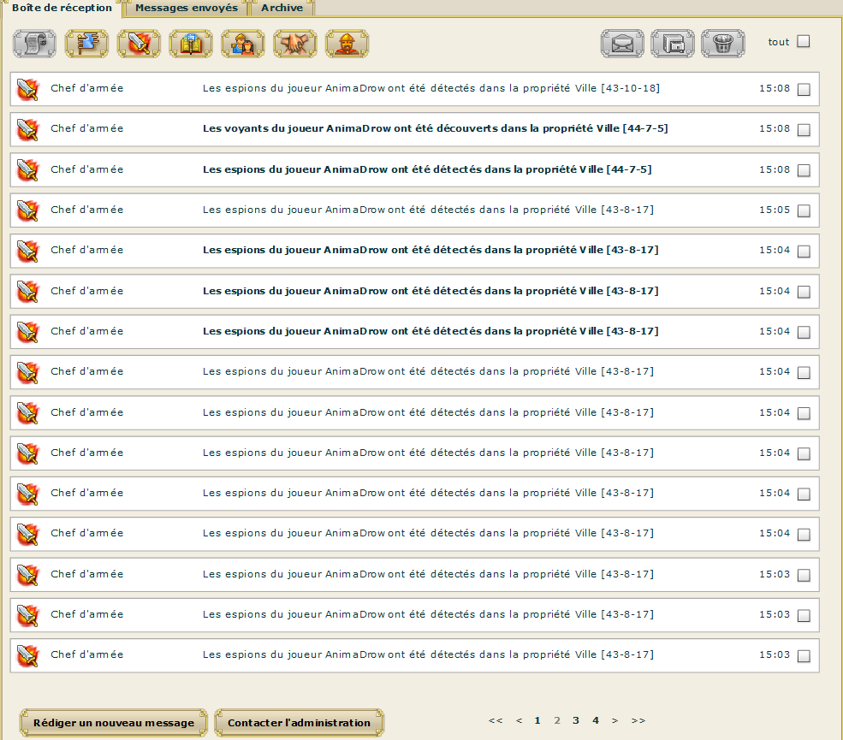Go to page 3 of messages
Screen dimensions: 843x740
(576, 720)
